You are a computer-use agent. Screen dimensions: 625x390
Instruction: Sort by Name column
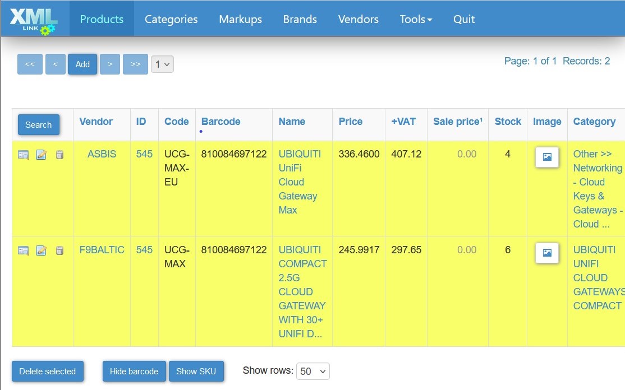(x=292, y=122)
